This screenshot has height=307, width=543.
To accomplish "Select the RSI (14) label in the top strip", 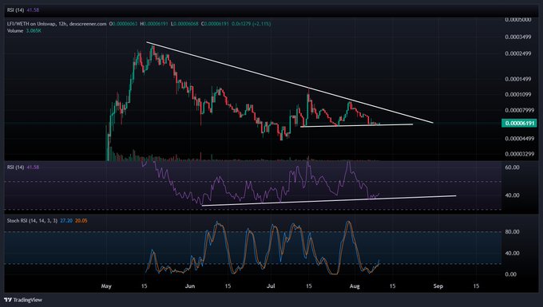I will [16, 10].
